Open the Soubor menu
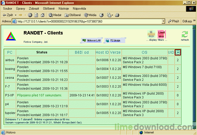 pos(8,9)
